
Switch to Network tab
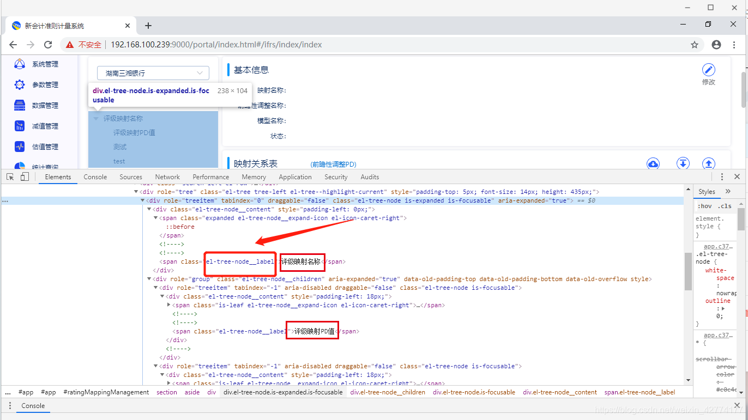[167, 177]
